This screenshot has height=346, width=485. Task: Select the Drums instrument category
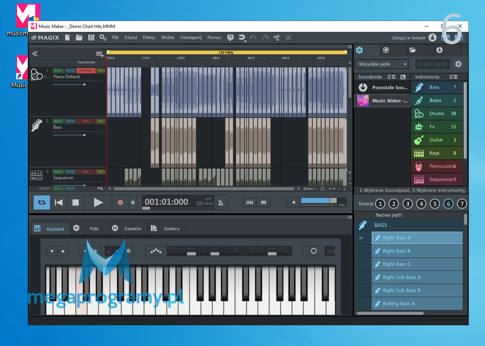[x=437, y=114]
